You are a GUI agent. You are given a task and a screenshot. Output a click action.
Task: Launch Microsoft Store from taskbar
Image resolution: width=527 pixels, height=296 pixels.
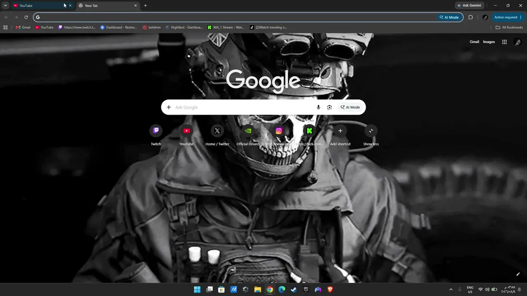coord(221,289)
